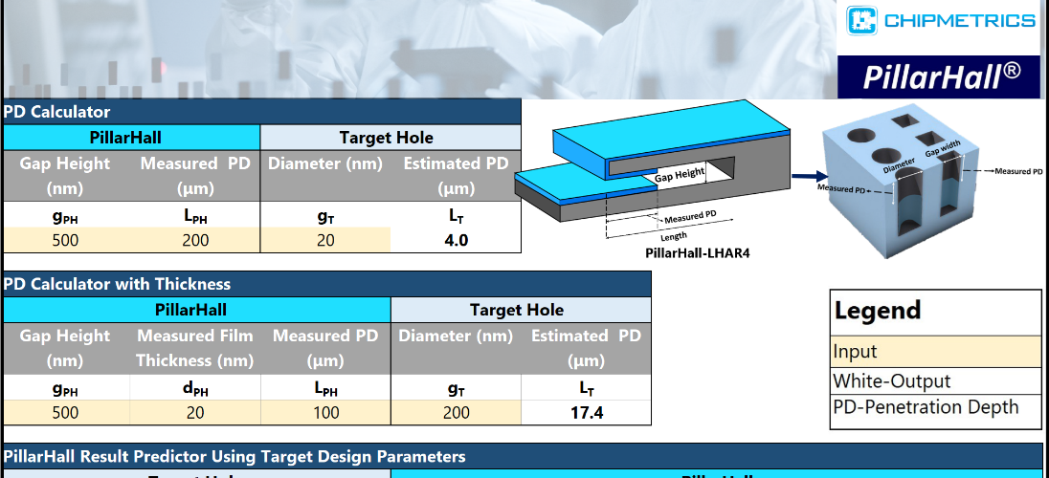This screenshot has height=478, width=1049.
Task: Click LT symbol cell in Thickness calculator
Action: click(x=587, y=389)
